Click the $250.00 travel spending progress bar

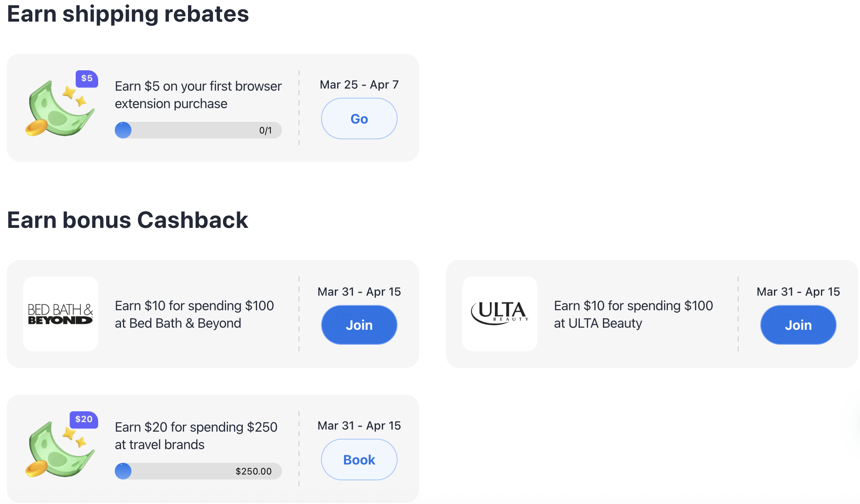point(198,471)
